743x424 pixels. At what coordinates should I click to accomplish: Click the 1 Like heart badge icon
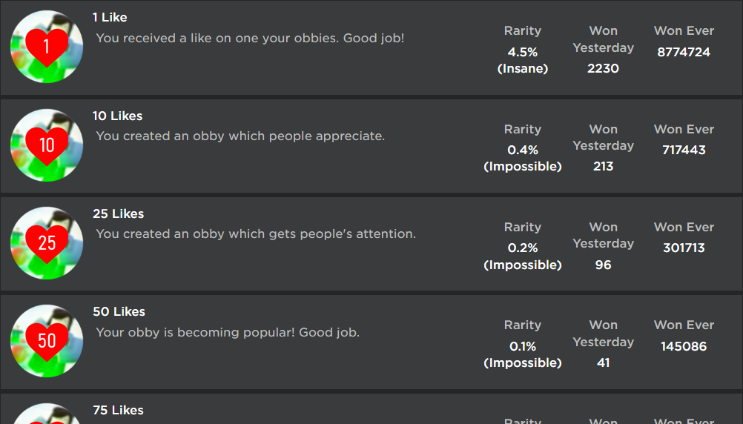click(47, 47)
